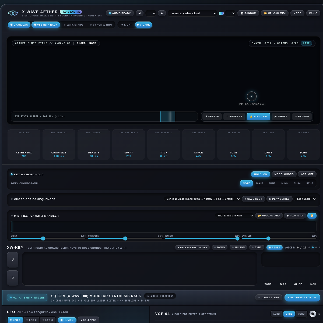This screenshot has height=323, width=323.
Task: Select LFO 3 tab
Action: pos(48,320)
